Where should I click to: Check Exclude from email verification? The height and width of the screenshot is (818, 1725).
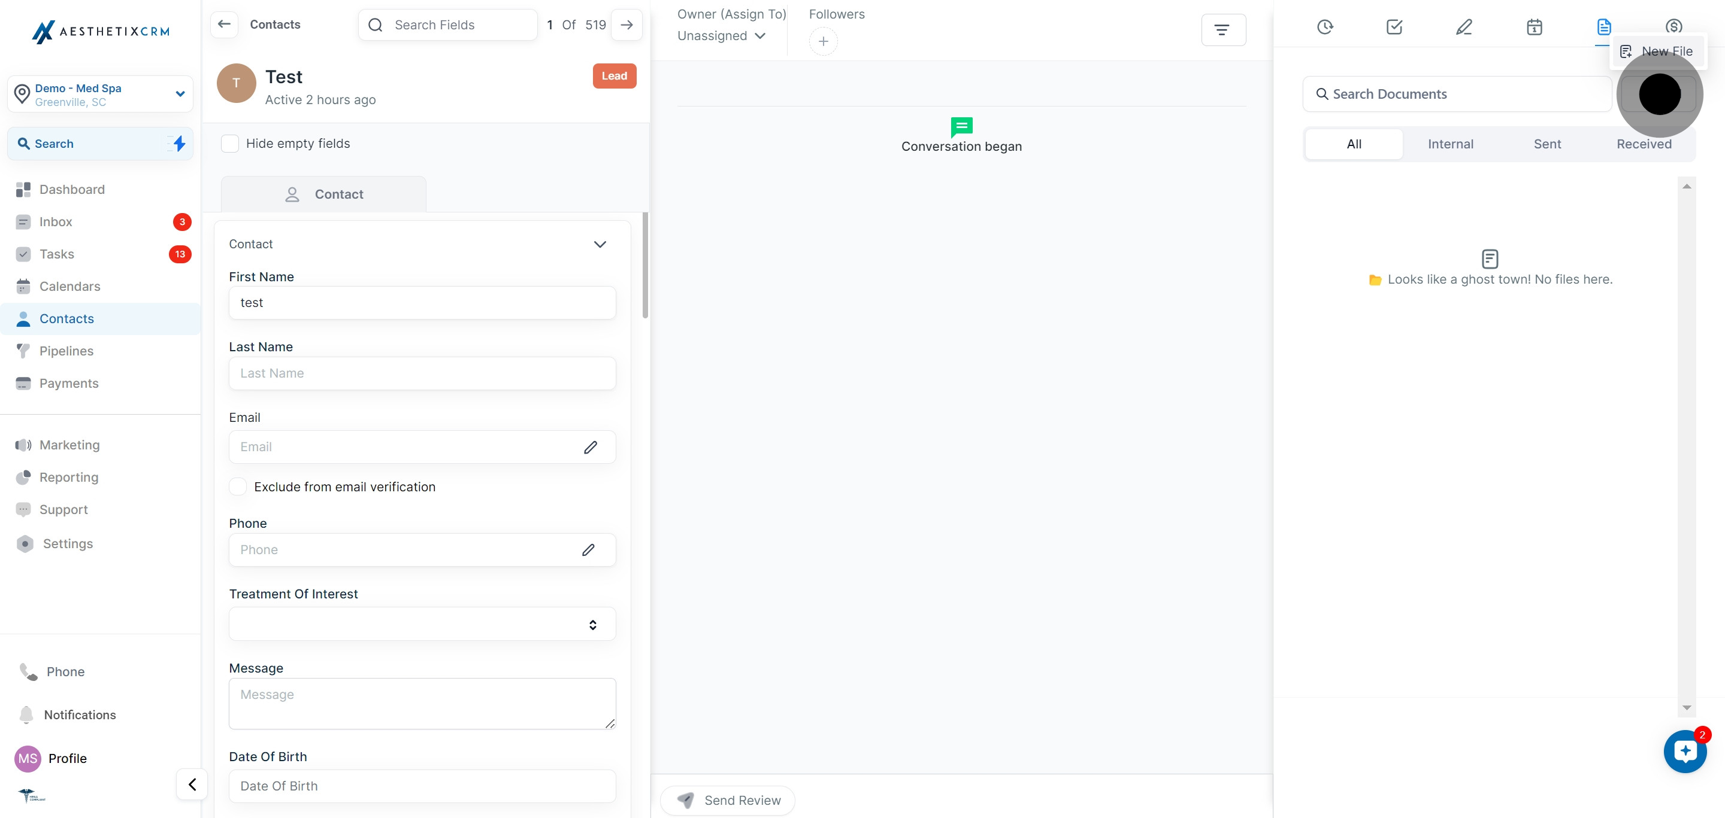coord(238,487)
